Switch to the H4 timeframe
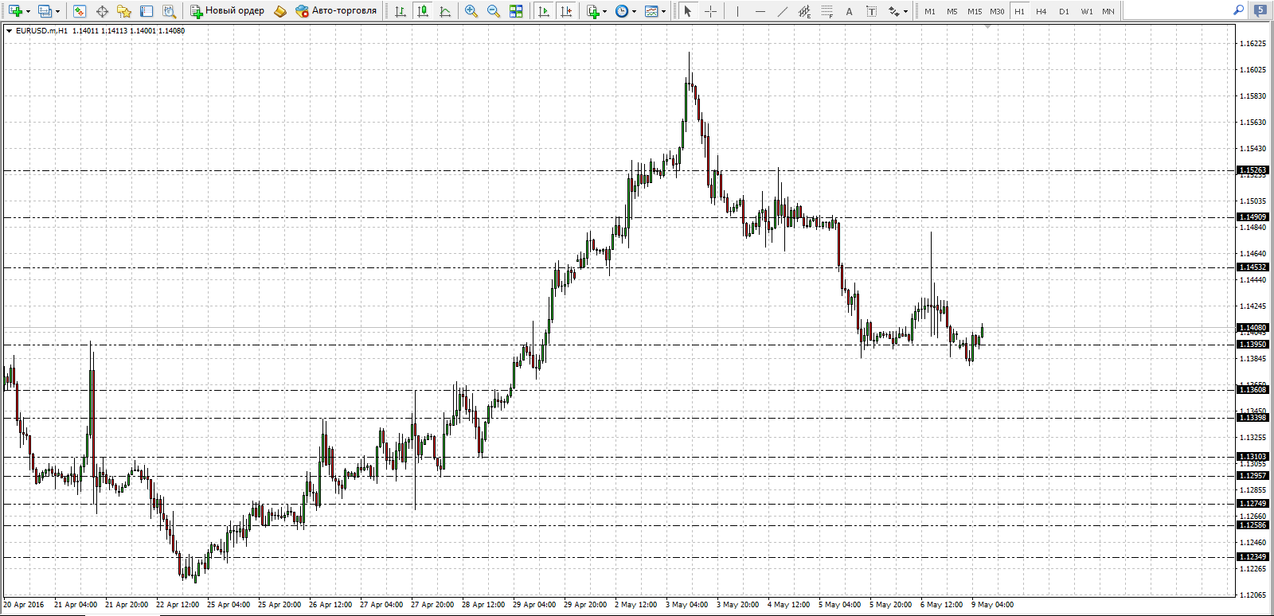Image resolution: width=1274 pixels, height=616 pixels. coord(1041,11)
